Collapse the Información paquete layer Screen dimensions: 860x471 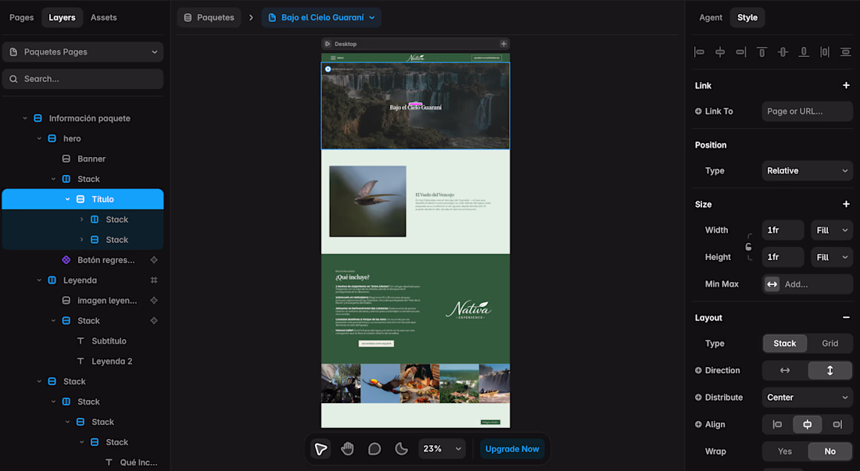(25, 118)
